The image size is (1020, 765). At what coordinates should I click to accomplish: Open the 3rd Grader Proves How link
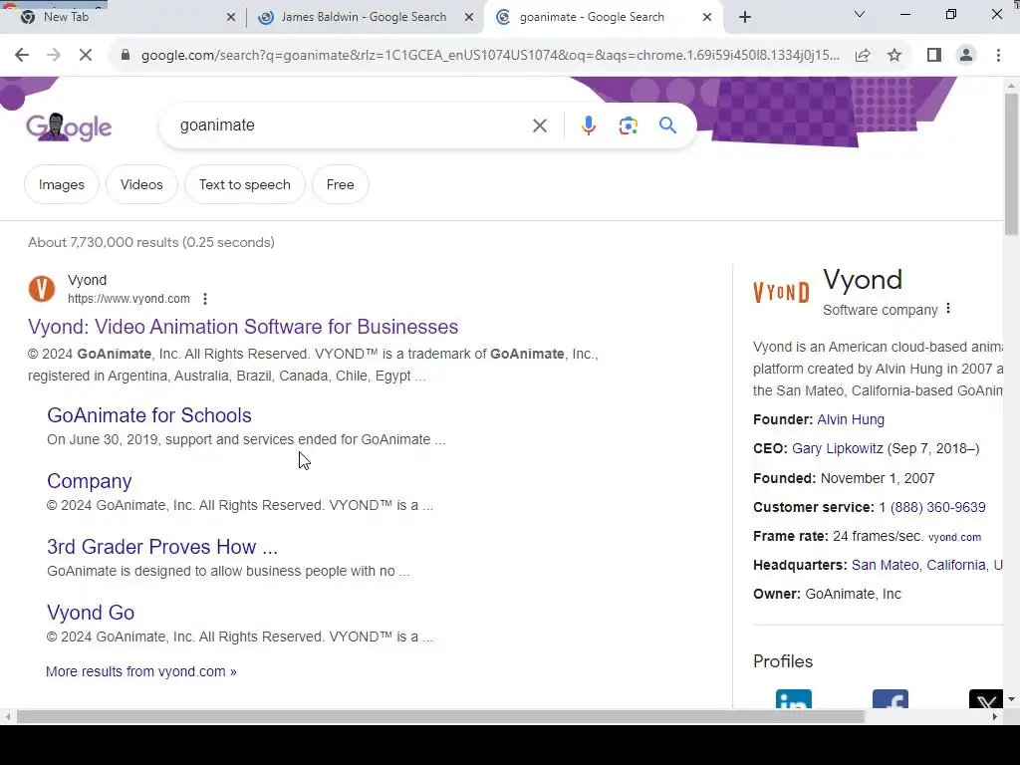pos(162,547)
